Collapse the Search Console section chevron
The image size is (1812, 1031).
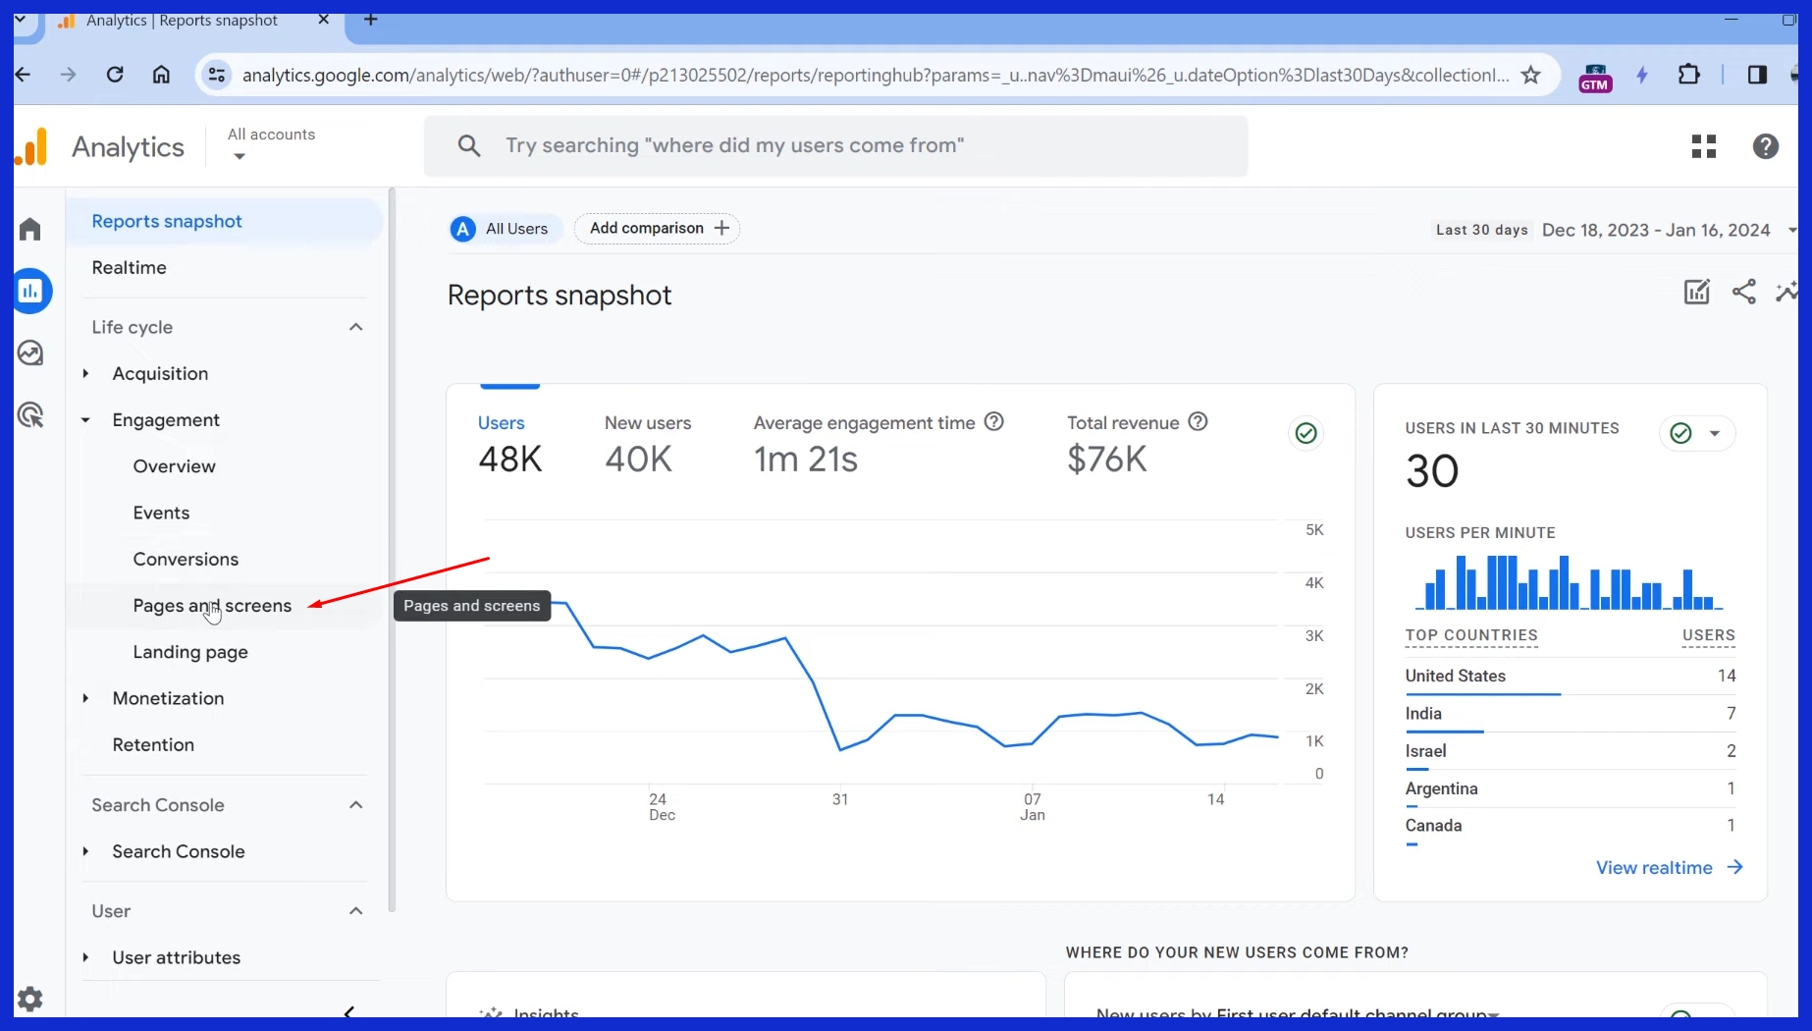(x=356, y=805)
